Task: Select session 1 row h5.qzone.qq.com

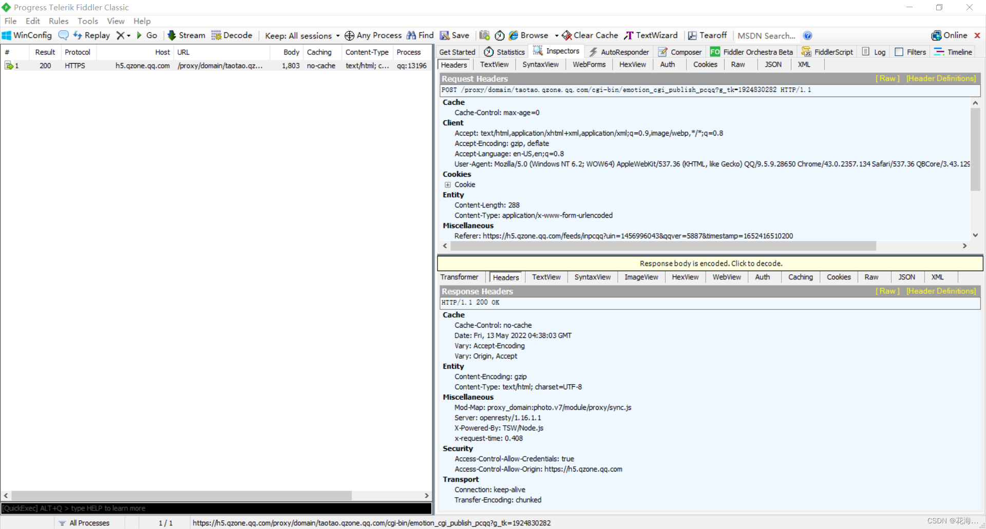Action: coord(217,66)
